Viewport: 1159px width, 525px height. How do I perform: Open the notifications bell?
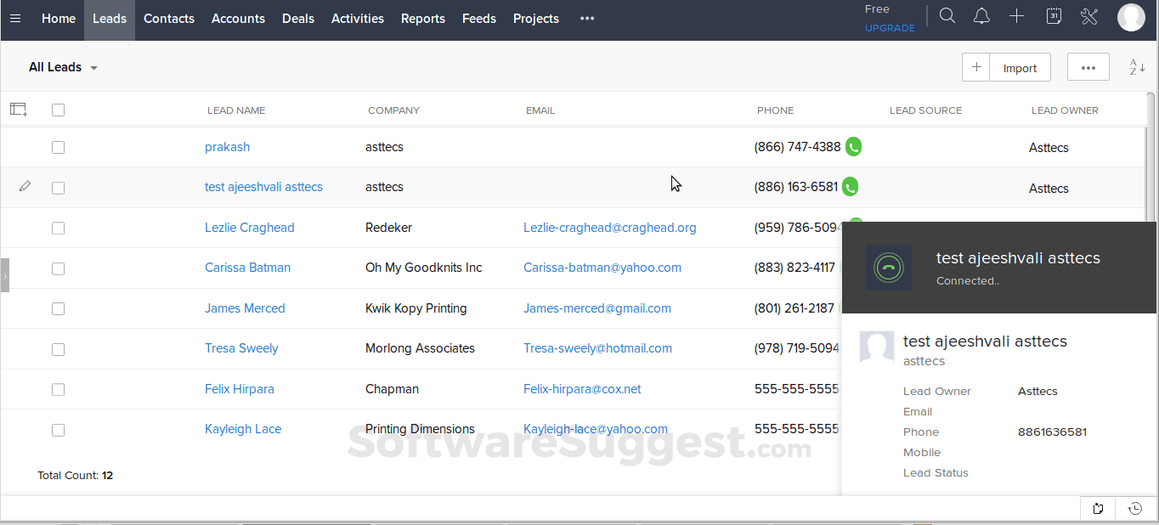point(981,15)
